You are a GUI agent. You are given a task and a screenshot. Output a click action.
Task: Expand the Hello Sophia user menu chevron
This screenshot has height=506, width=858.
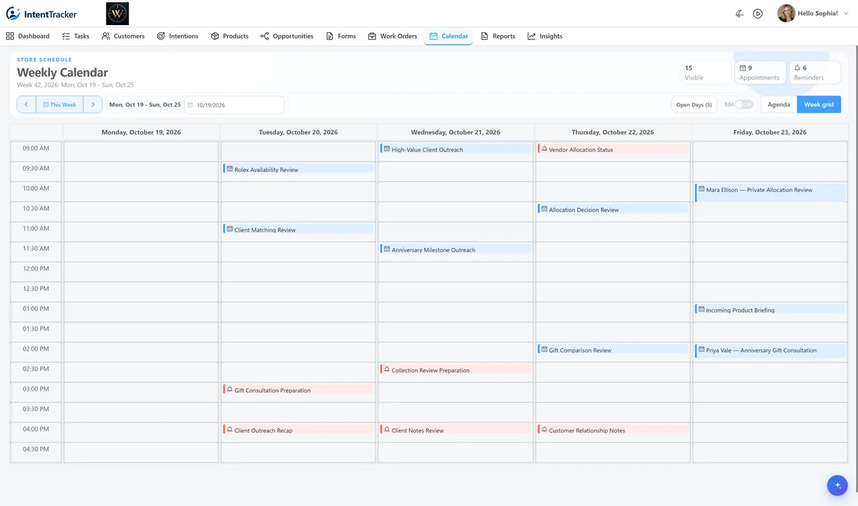(x=847, y=14)
